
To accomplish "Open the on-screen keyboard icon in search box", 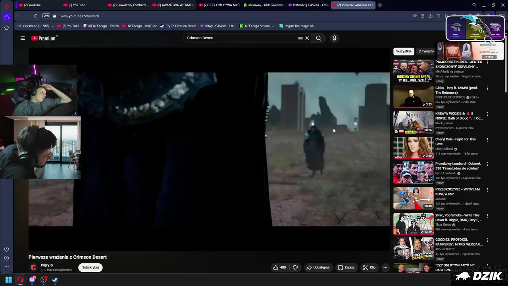I will pos(300,38).
